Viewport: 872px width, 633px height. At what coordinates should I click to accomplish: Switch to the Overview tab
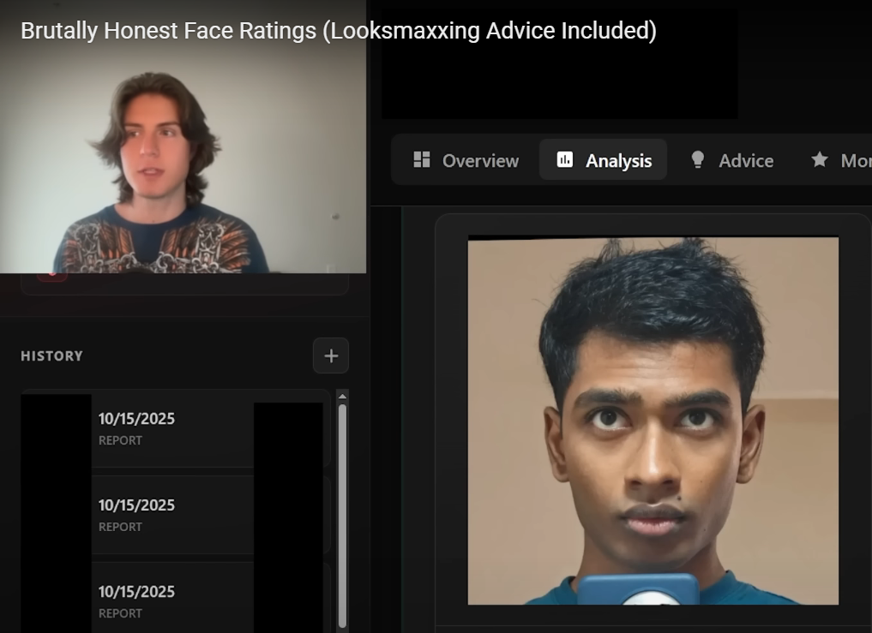[x=479, y=161]
